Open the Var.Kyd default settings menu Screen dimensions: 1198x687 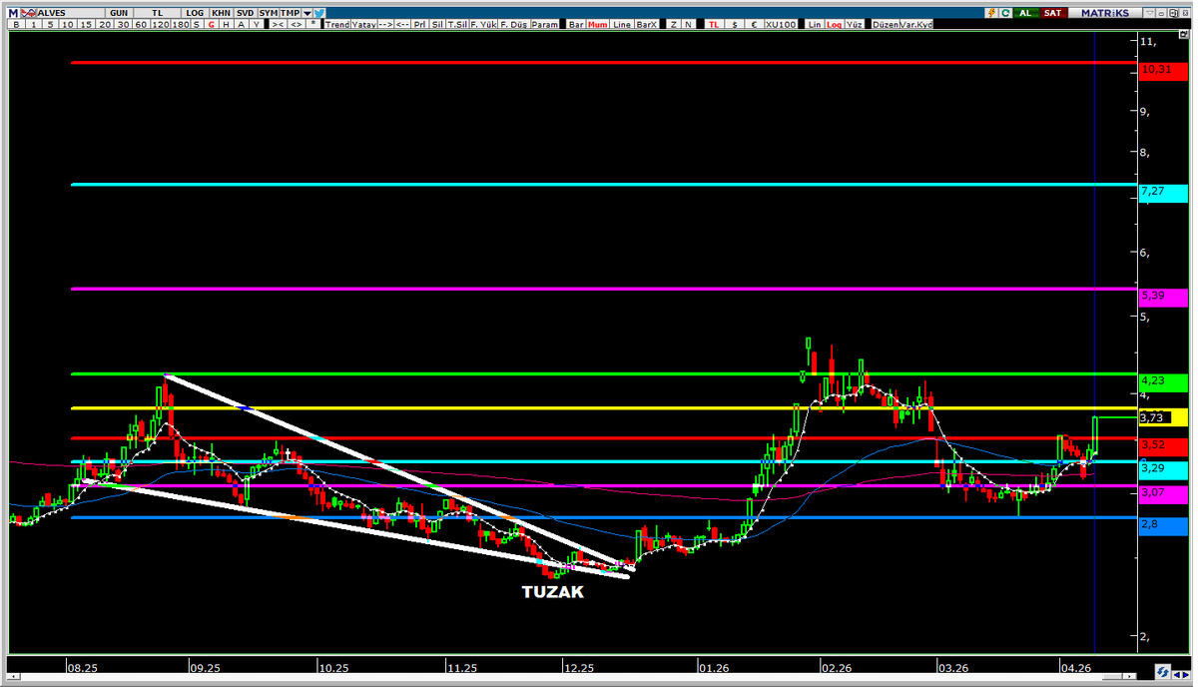click(916, 24)
